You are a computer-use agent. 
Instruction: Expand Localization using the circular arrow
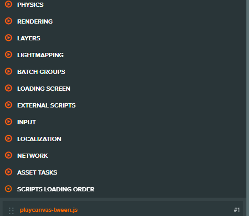click(x=8, y=138)
